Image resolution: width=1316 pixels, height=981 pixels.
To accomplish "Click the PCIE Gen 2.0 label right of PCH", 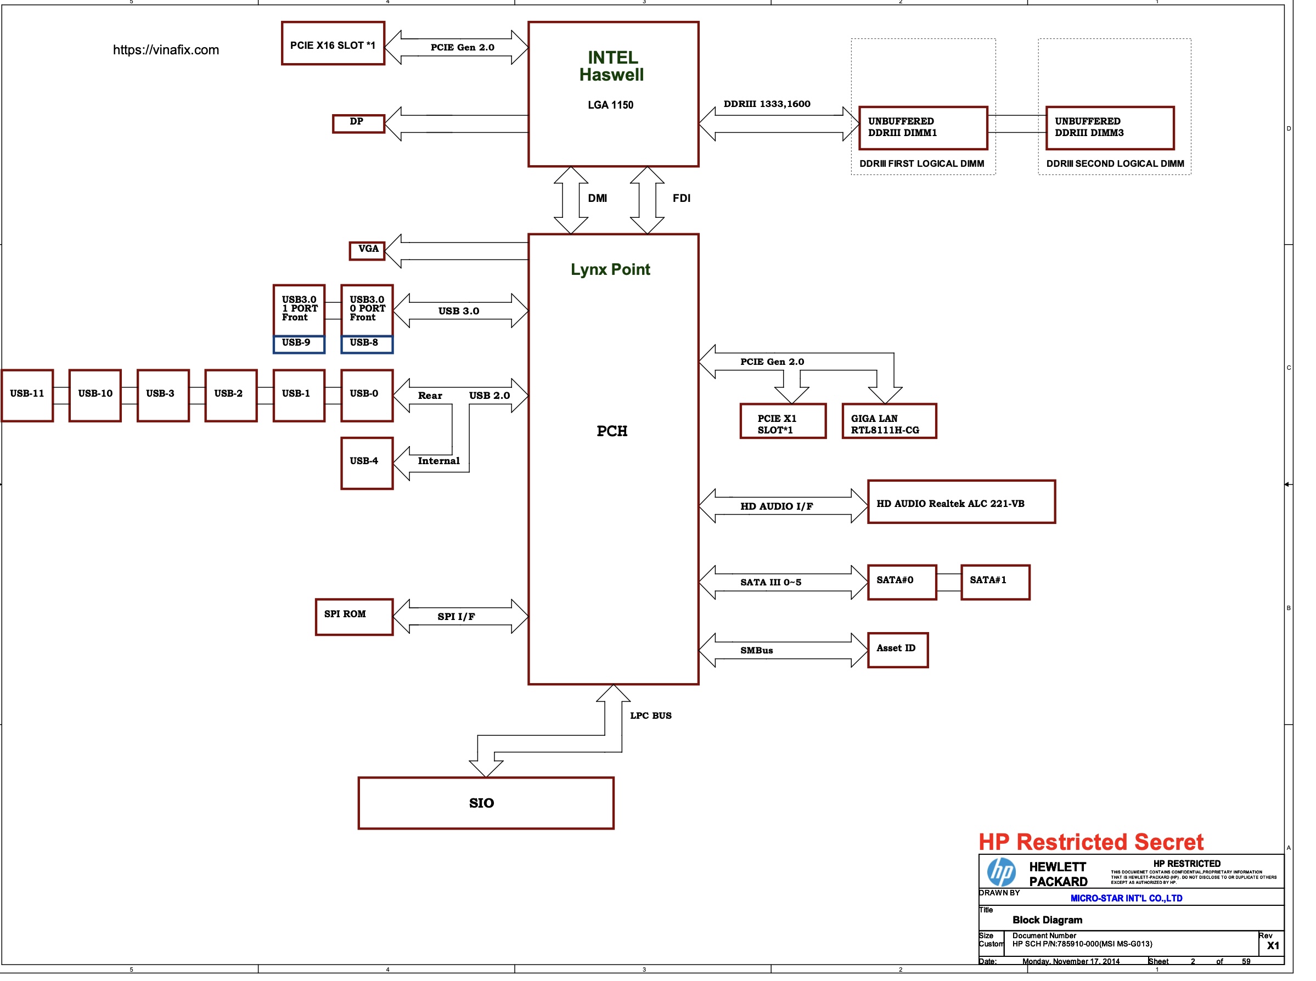I will pyautogui.click(x=772, y=362).
